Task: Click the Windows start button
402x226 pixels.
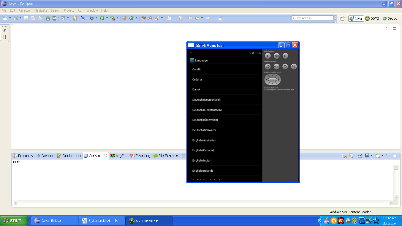Action: pos(14,221)
